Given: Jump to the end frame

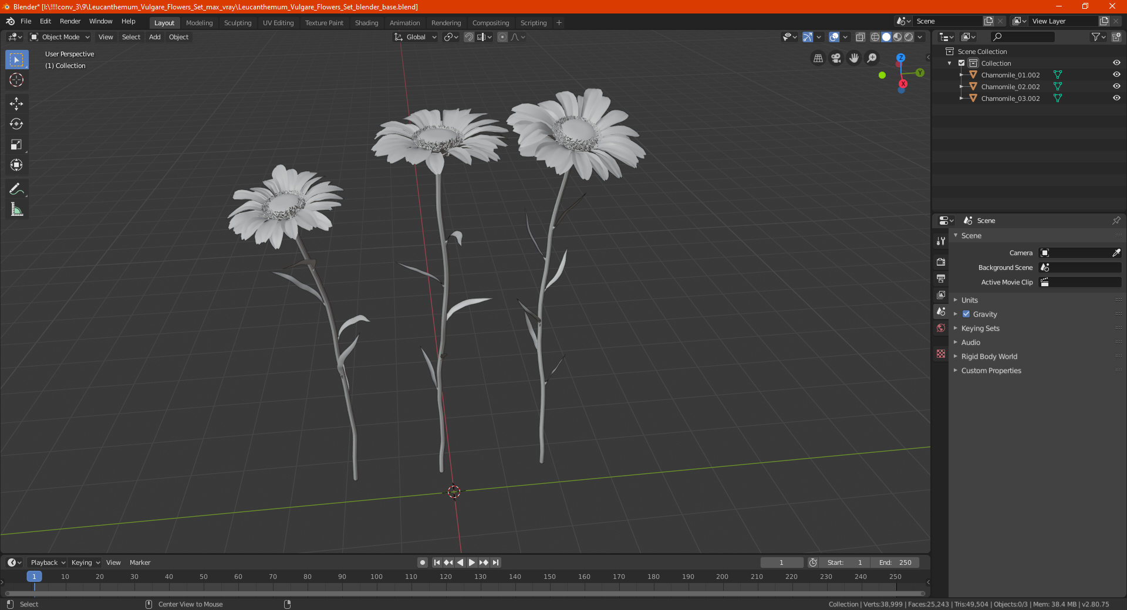Looking at the screenshot, I should click(x=495, y=562).
